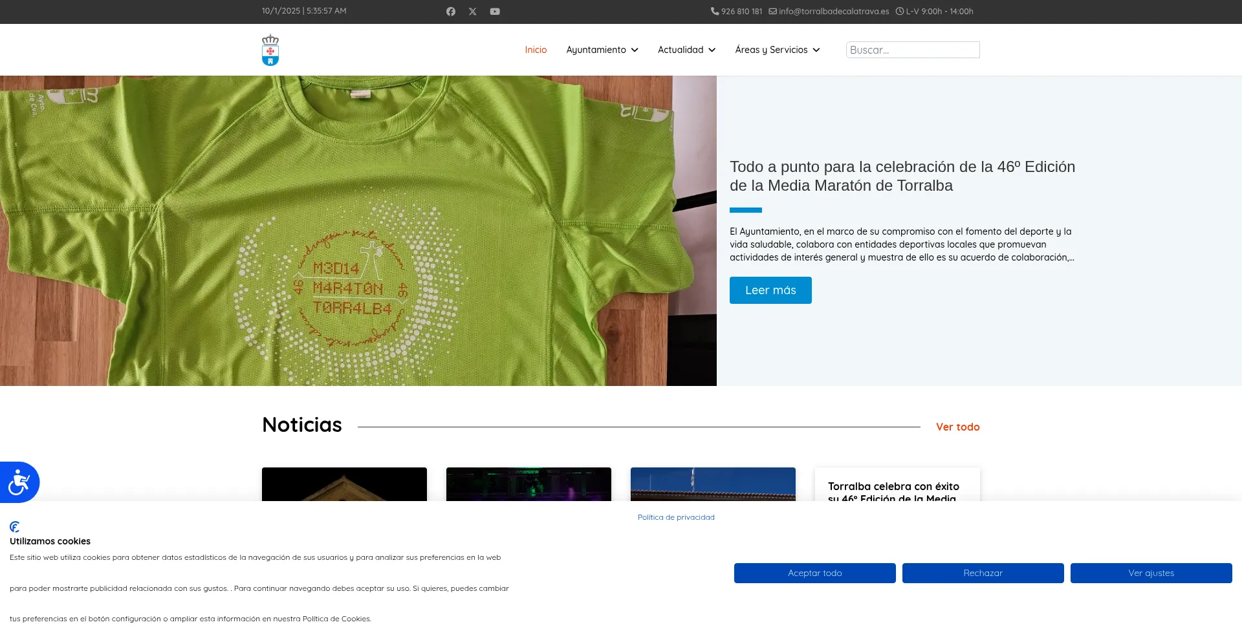Open the Política de privacidad link
The height and width of the screenshot is (642, 1242).
tap(676, 517)
